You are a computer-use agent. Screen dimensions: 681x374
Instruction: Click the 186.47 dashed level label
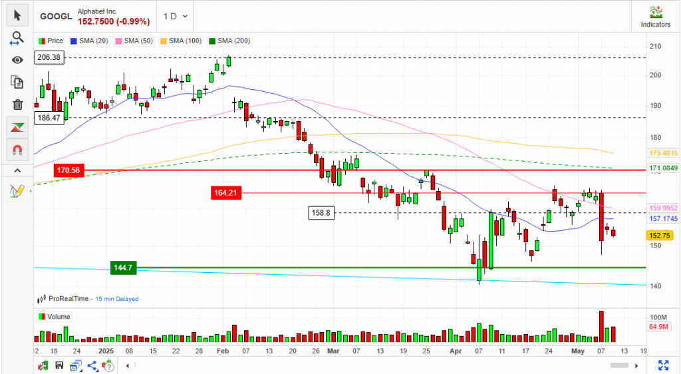pyautogui.click(x=49, y=118)
